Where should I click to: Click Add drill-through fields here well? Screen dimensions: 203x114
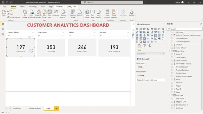tap(150, 80)
